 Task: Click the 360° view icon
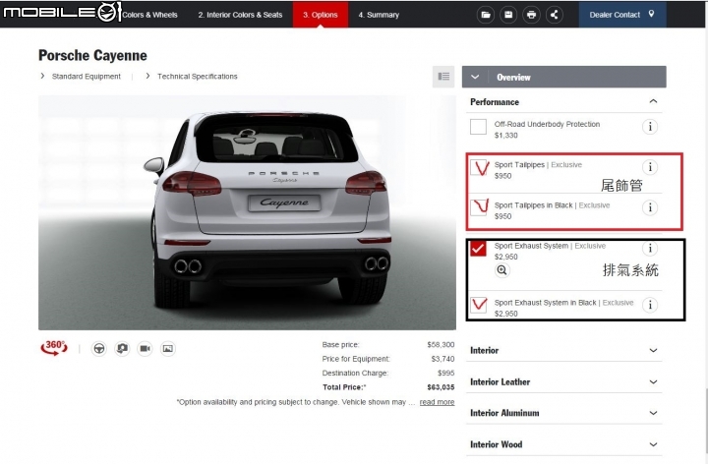pos(54,348)
